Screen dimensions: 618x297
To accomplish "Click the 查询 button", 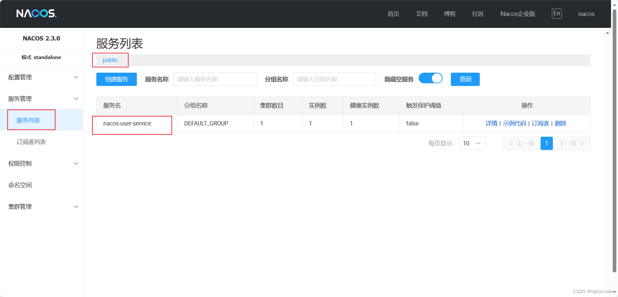I will point(465,79).
